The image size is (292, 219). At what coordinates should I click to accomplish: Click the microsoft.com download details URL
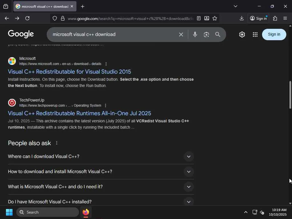click(60, 64)
